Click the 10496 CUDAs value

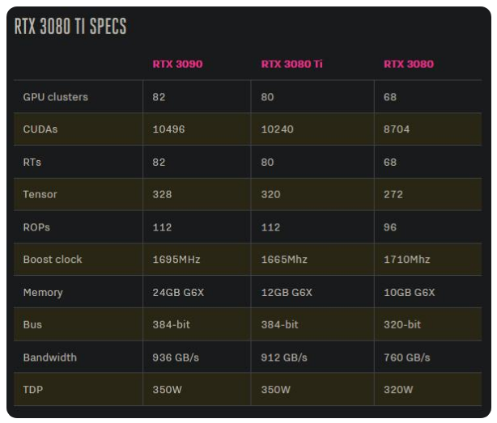169,129
